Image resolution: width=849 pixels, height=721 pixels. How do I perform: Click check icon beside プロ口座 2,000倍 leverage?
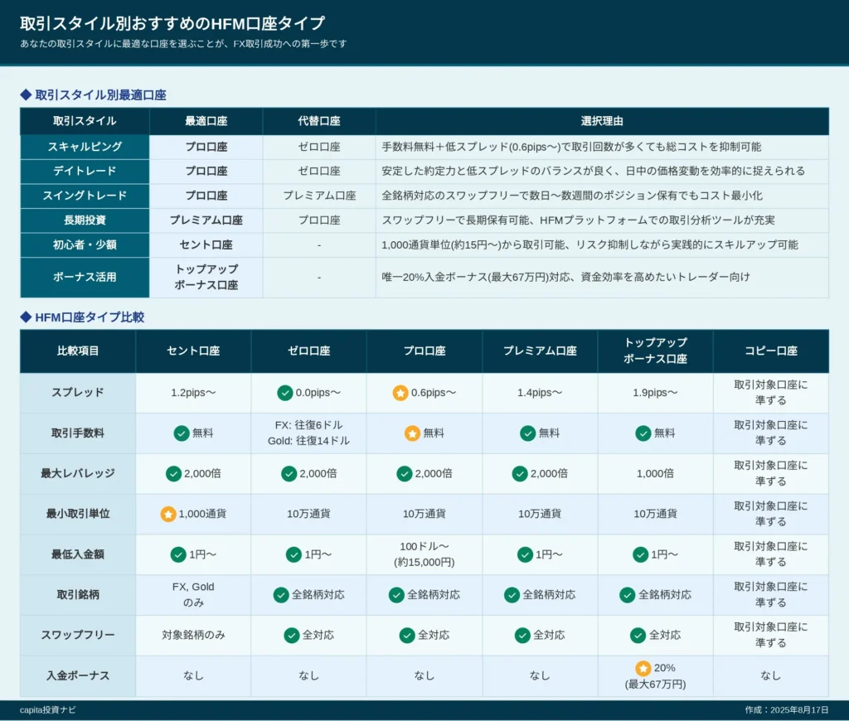coord(405,474)
